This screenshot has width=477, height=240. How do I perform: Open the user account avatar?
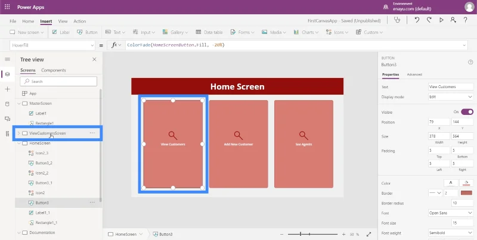pos(469,7)
